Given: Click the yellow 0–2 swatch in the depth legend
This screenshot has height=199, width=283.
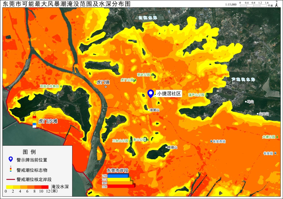Looking at the screenshot, I should (10, 187).
